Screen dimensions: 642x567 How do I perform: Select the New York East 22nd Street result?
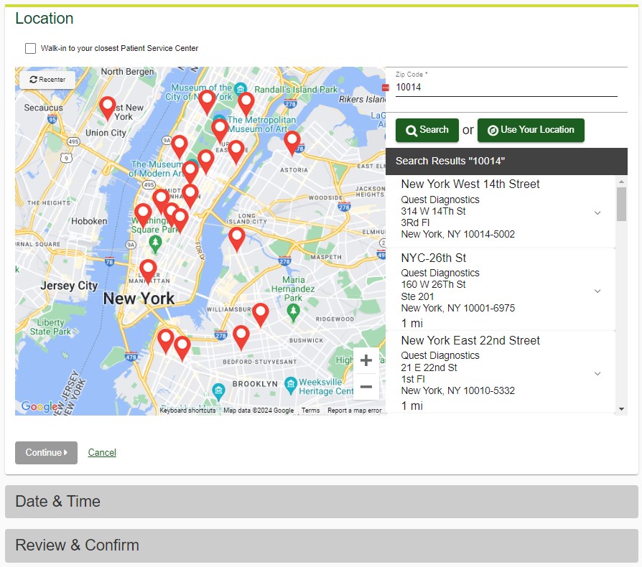501,372
